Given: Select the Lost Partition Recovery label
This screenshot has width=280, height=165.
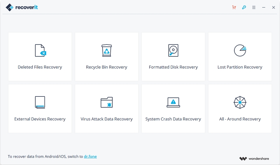Looking at the screenshot, I should 240,67.
